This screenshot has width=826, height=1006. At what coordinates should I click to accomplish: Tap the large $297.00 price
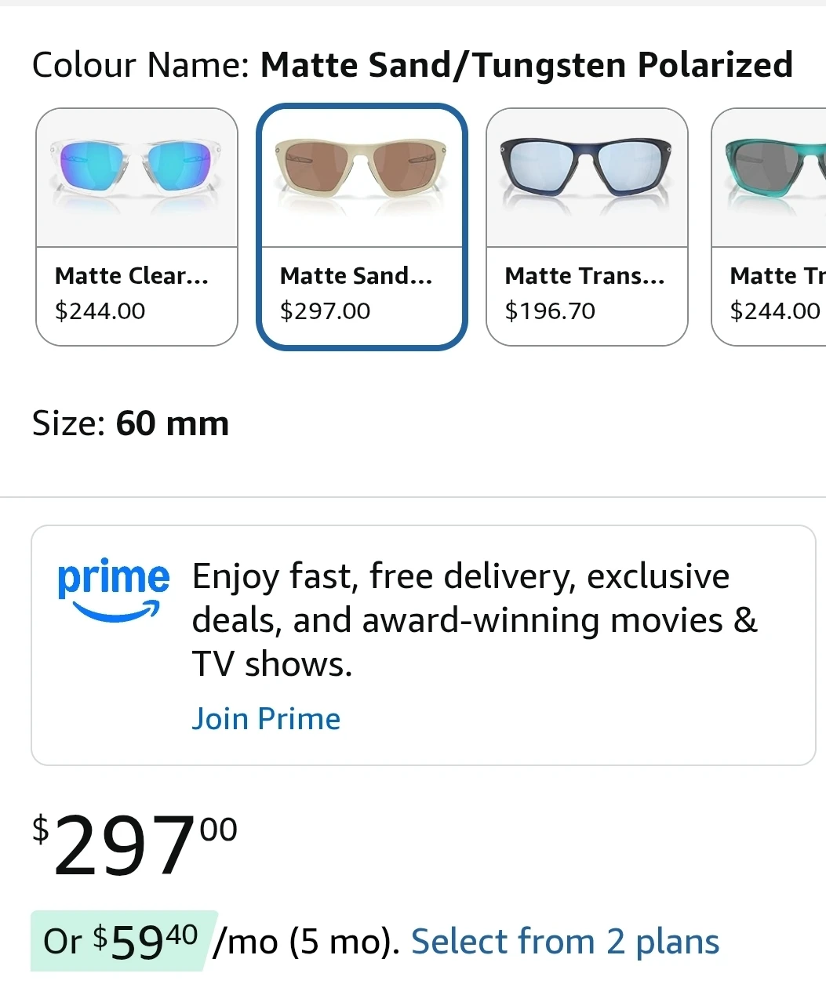point(134,845)
